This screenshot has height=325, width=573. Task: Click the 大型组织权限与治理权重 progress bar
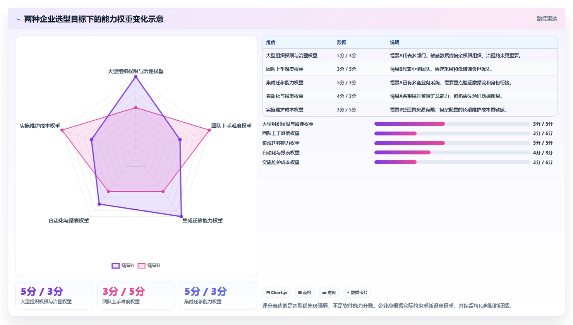[452, 124]
